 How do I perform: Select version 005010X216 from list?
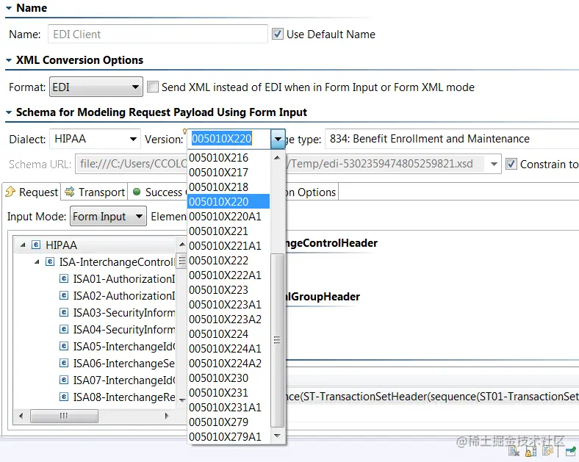229,158
